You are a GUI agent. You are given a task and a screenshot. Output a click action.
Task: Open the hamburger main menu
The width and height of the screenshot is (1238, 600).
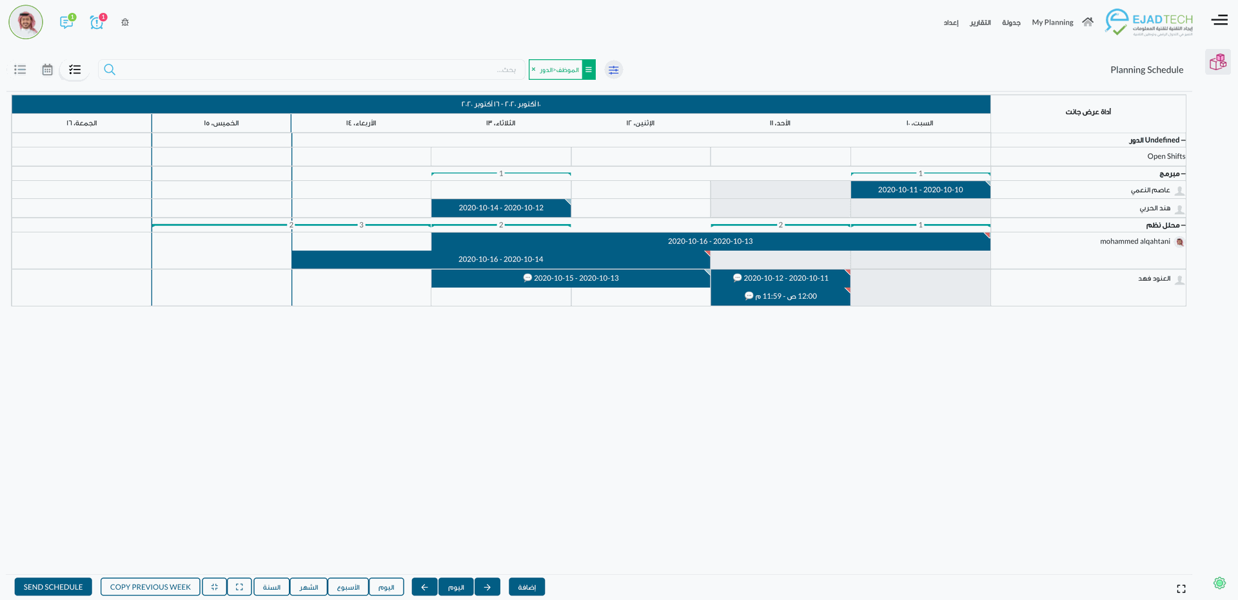click(x=1219, y=20)
